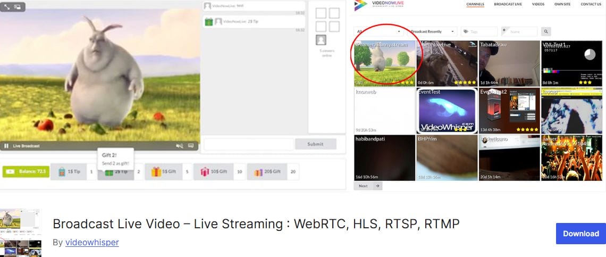Toggle the muted speaker icon in player
606x257 pixels.
tap(179, 146)
